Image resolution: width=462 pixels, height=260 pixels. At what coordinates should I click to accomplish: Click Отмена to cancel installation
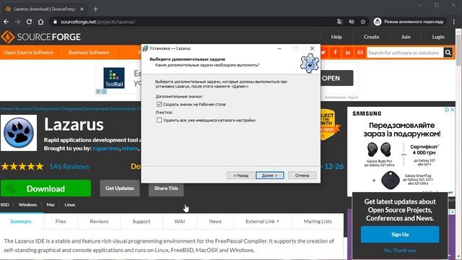pyautogui.click(x=302, y=175)
